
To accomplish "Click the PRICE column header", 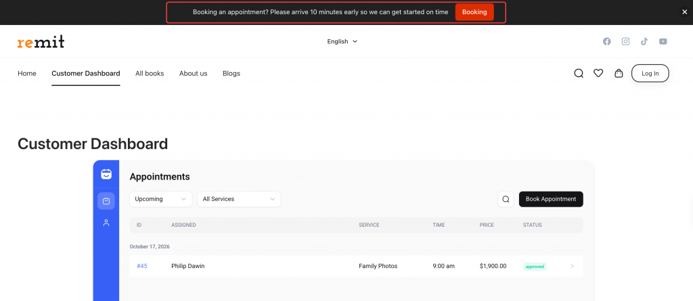I will (487, 225).
